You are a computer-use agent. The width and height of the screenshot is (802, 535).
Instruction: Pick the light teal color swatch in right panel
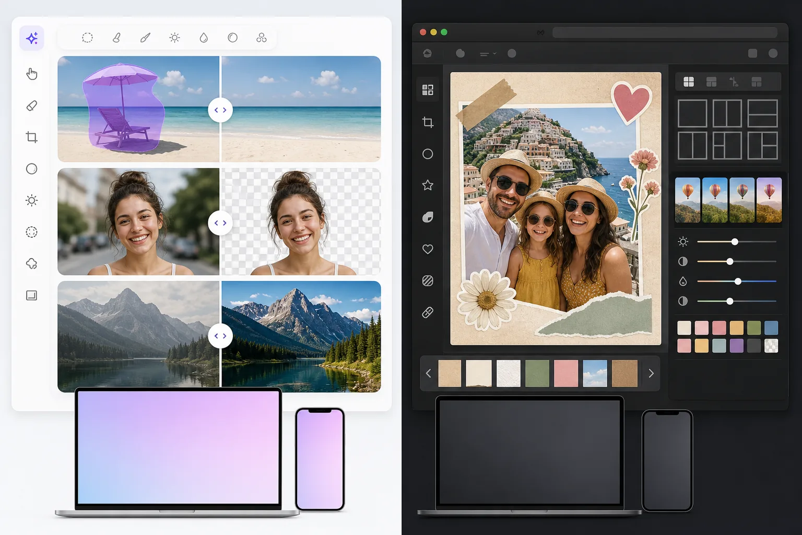tap(719, 345)
